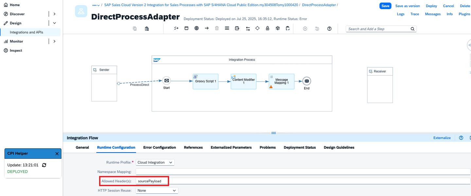The image size is (471, 196).
Task: Click the warning triangle on Message Mapping 1
Action: coord(271,87)
